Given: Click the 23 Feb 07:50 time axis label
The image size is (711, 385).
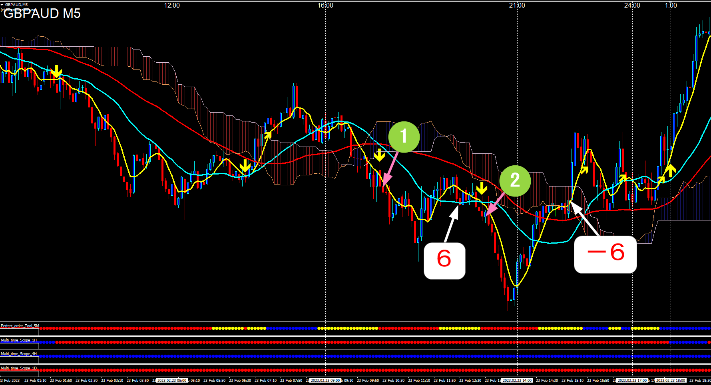Looking at the screenshot, I should [x=291, y=381].
